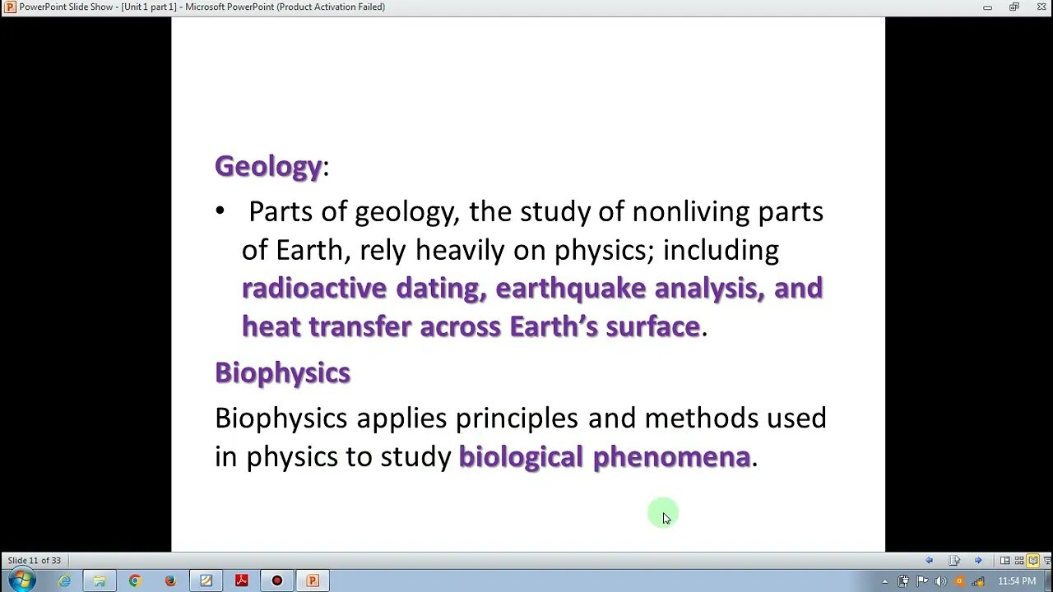Open the notepad-style app in the taskbar
Image resolution: width=1053 pixels, height=592 pixels.
[206, 580]
